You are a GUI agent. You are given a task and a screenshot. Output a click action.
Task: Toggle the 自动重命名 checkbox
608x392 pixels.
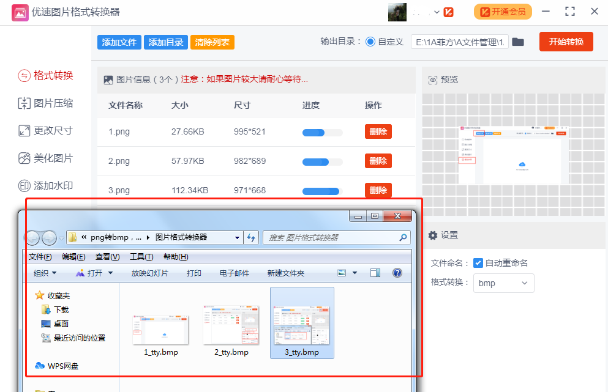(x=479, y=263)
